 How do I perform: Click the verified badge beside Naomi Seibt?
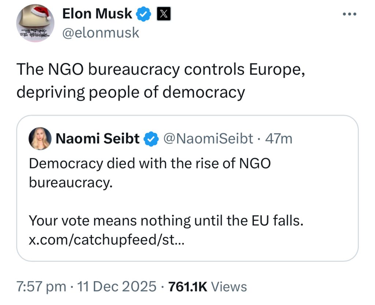coord(151,139)
